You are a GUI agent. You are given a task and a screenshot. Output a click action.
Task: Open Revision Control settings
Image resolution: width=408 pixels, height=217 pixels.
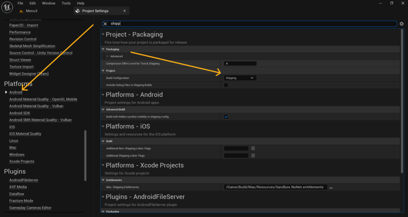point(23,39)
